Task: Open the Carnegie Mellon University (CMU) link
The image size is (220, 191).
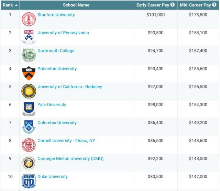Action: tap(70, 158)
